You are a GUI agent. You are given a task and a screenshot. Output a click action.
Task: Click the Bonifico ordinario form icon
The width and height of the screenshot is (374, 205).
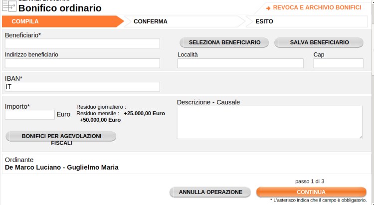[9, 7]
